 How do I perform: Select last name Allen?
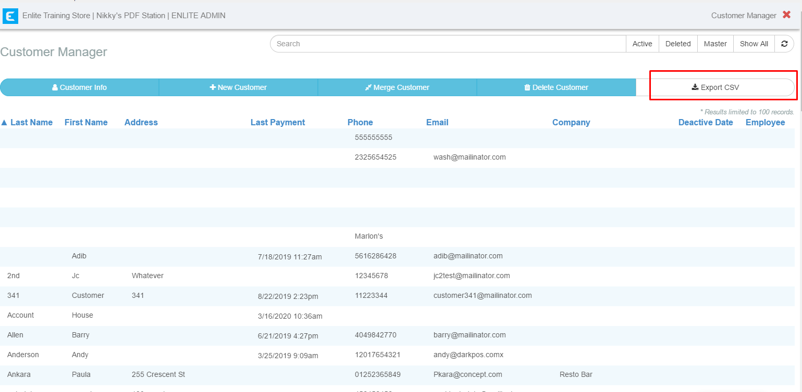tap(15, 335)
